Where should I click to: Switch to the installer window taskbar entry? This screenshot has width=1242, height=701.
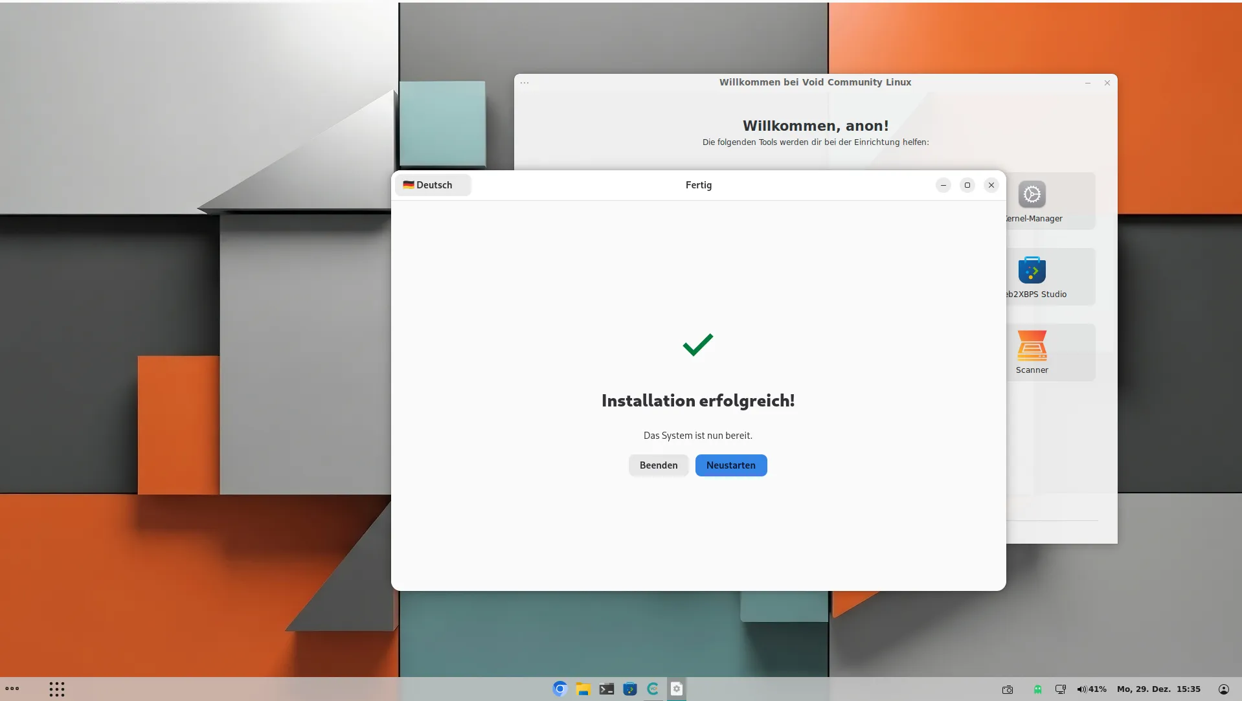click(x=677, y=689)
